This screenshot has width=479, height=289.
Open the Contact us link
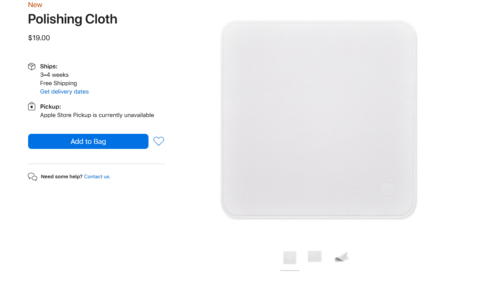(x=97, y=177)
